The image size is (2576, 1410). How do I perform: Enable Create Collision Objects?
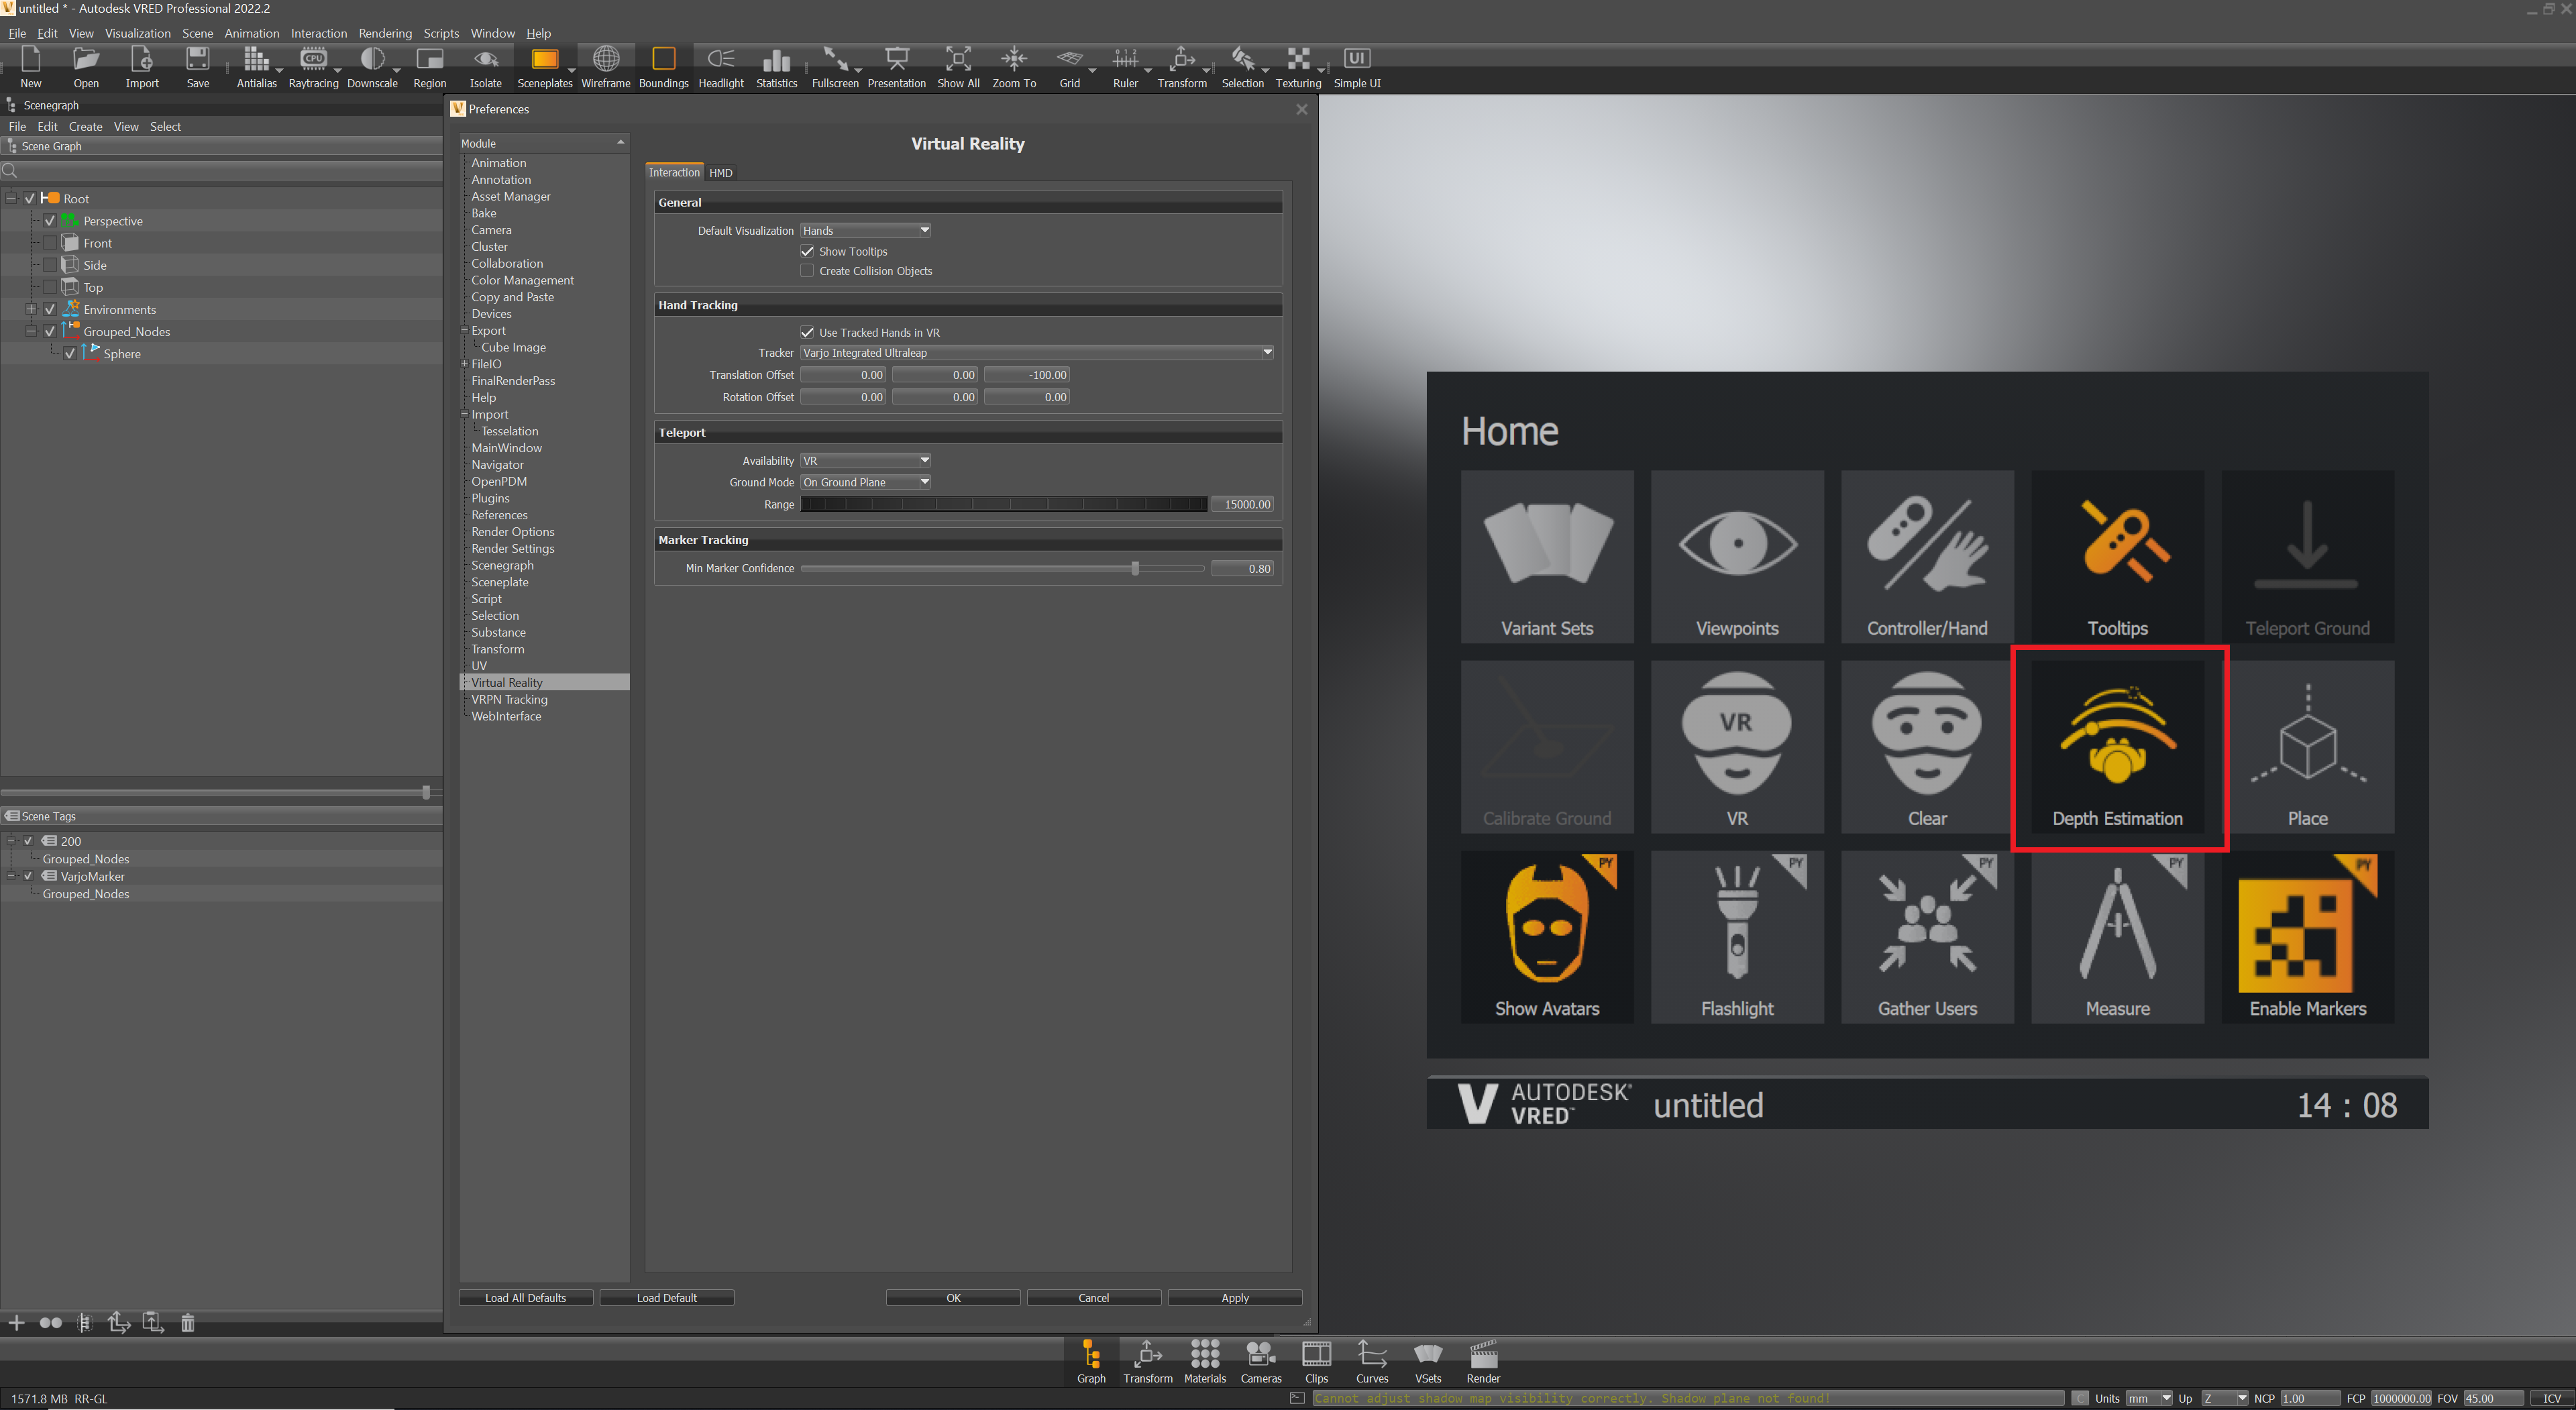point(807,270)
